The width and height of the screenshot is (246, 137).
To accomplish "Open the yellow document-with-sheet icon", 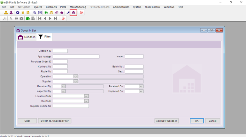I will [28, 13].
